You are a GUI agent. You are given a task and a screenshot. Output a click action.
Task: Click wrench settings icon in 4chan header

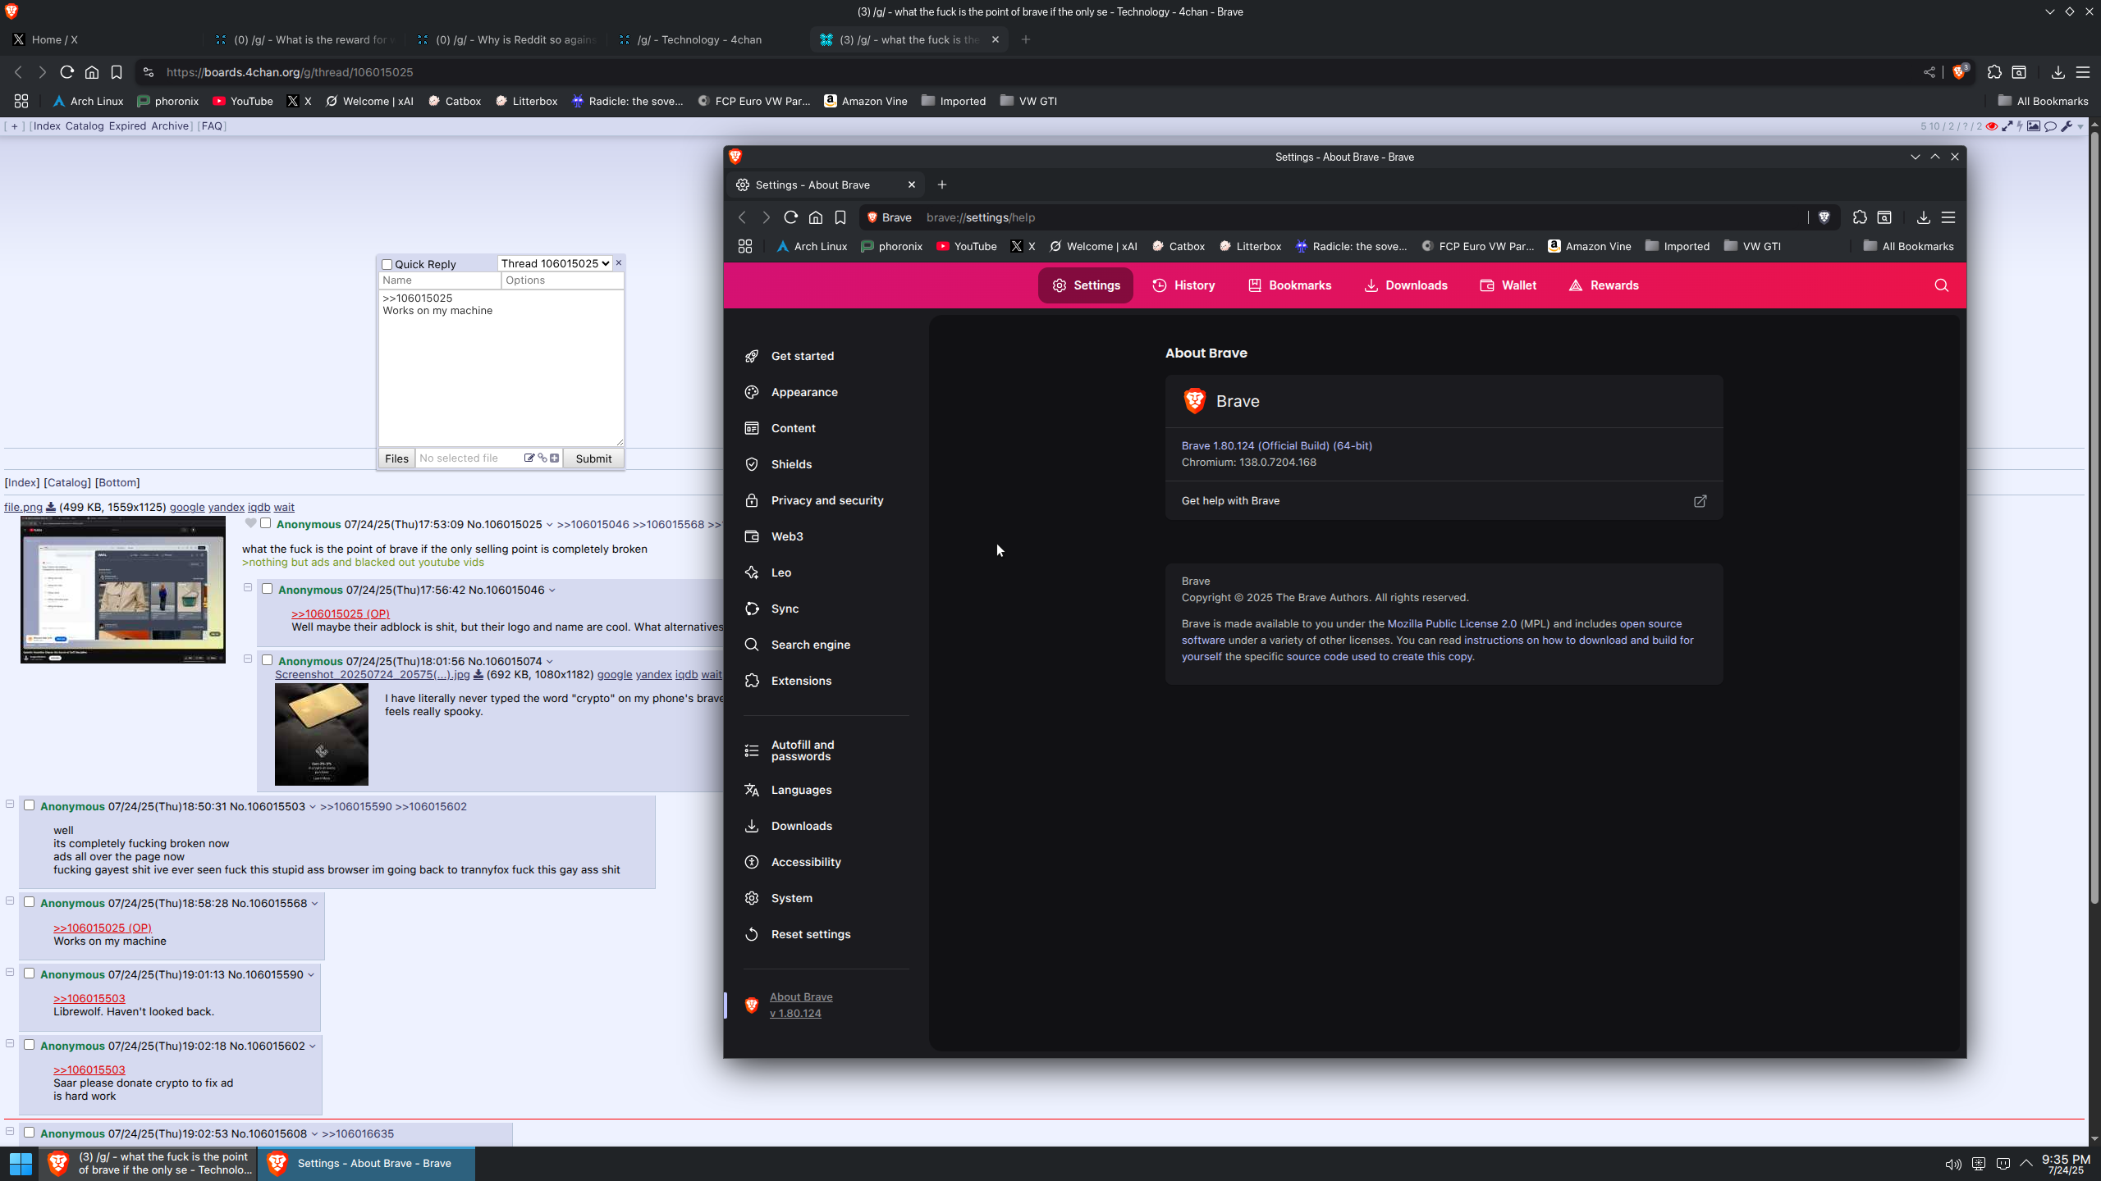coord(2067,126)
